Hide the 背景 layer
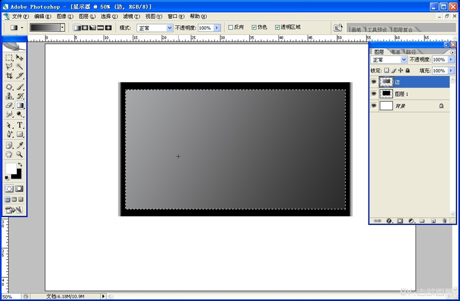 [373, 106]
